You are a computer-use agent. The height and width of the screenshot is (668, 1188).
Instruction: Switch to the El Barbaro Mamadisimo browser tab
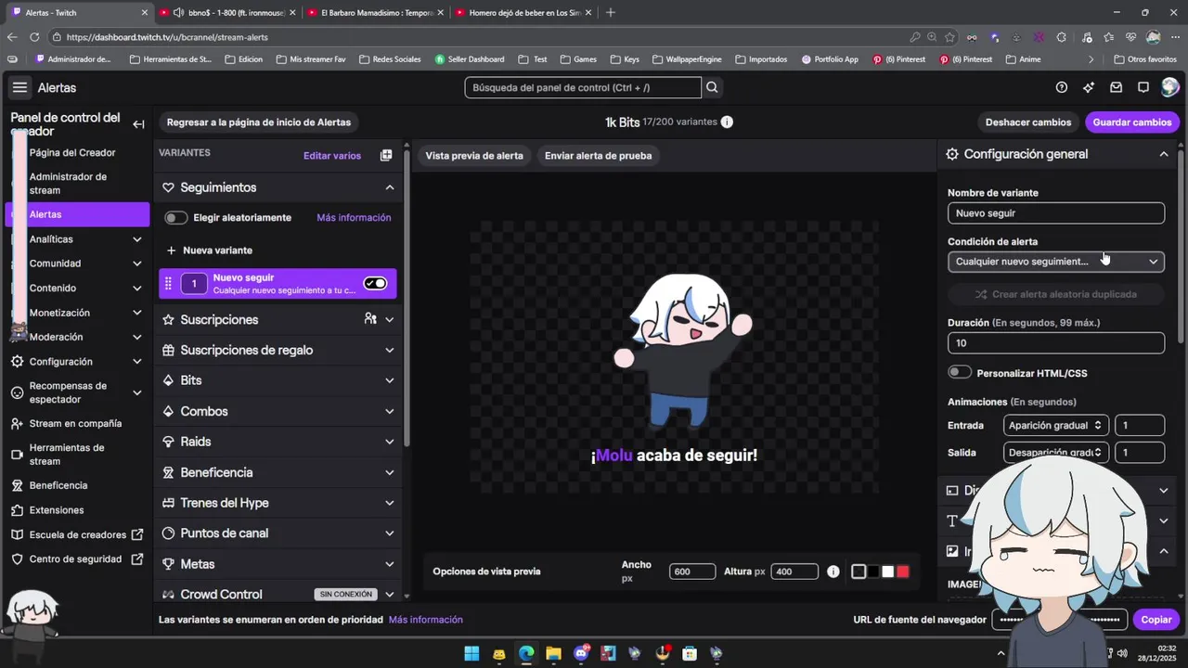(376, 12)
